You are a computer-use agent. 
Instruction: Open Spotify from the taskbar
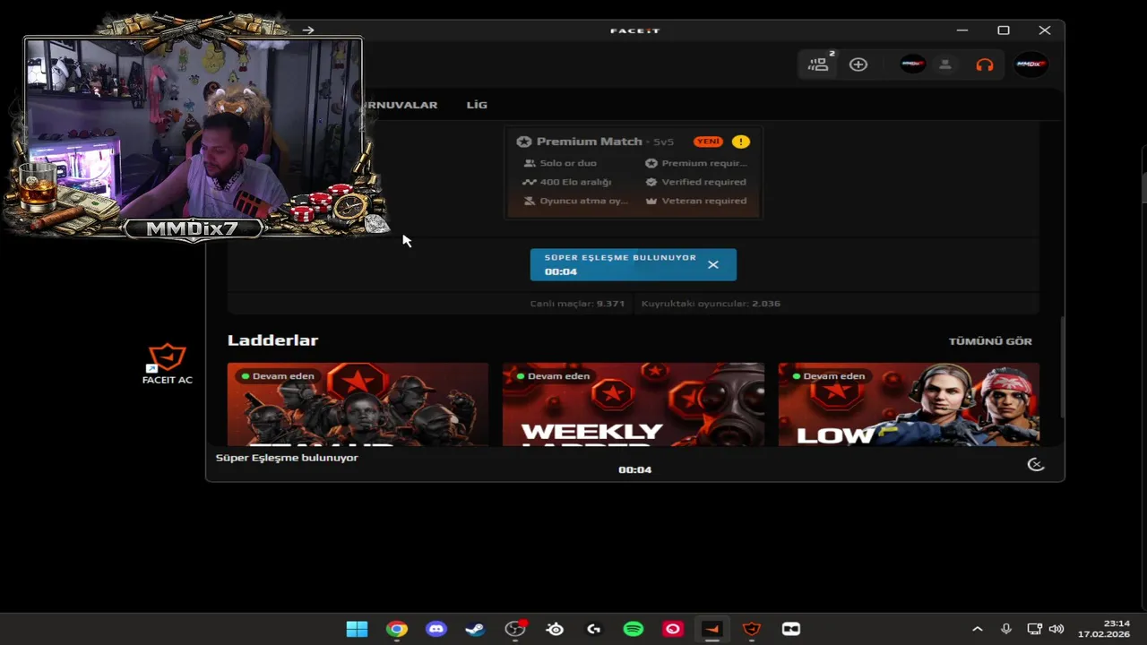(x=634, y=629)
